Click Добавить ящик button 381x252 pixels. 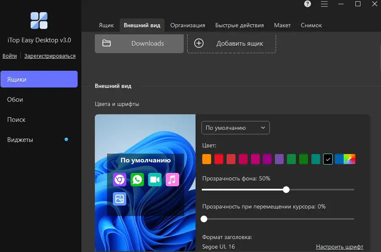[x=232, y=44]
